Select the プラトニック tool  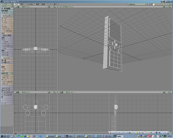[7, 29]
